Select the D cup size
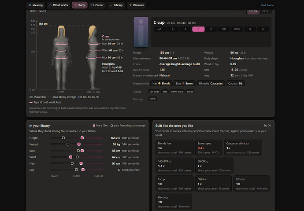 211,29
